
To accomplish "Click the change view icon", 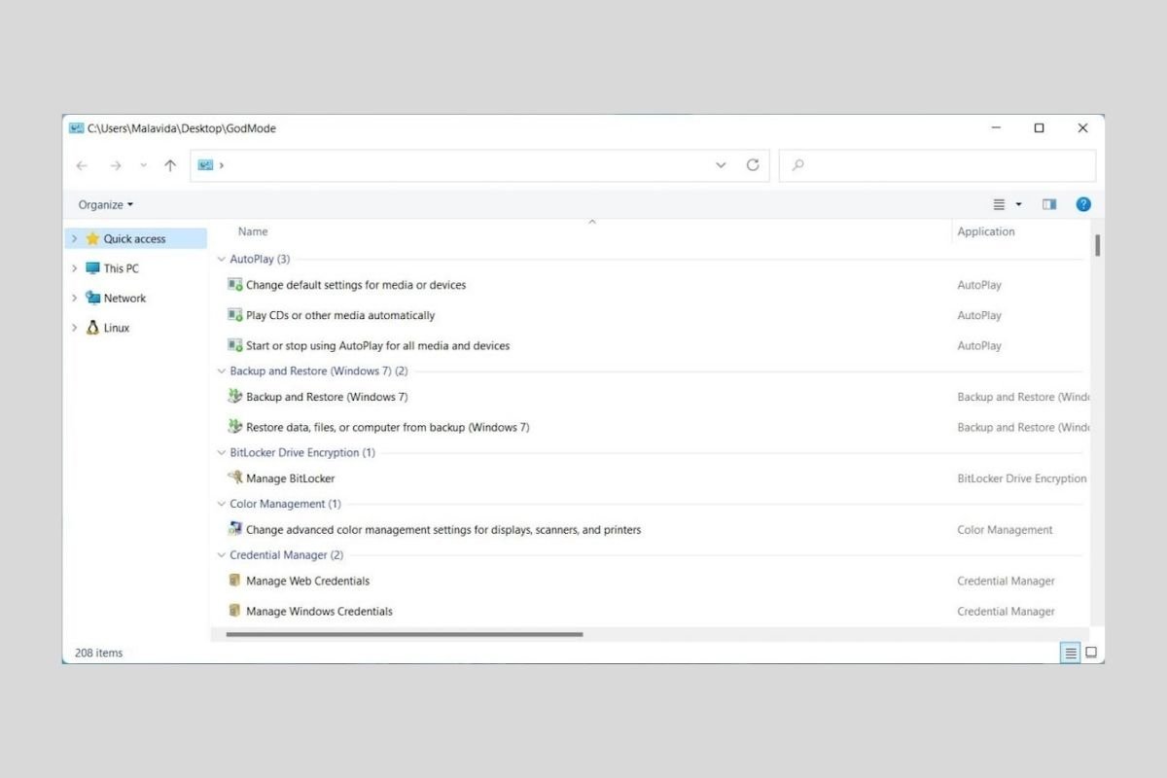I will pos(999,204).
